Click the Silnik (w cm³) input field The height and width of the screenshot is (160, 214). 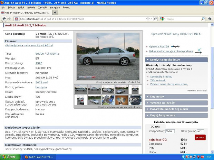point(200,131)
